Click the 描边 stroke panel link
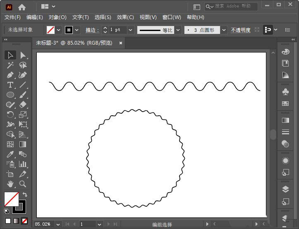Image resolution: width=299 pixels, height=229 pixels. tap(92, 30)
